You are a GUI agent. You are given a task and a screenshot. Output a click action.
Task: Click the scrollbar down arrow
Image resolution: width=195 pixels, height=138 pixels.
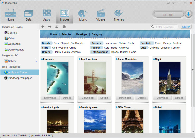193,132
